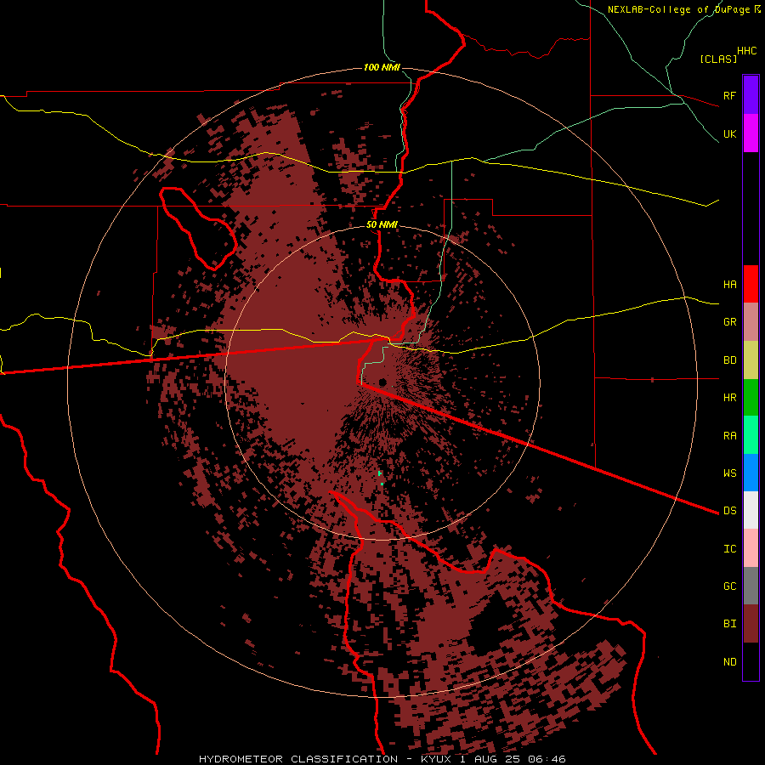Click the GC gray legend swatch
The width and height of the screenshot is (765, 765).
point(751,586)
